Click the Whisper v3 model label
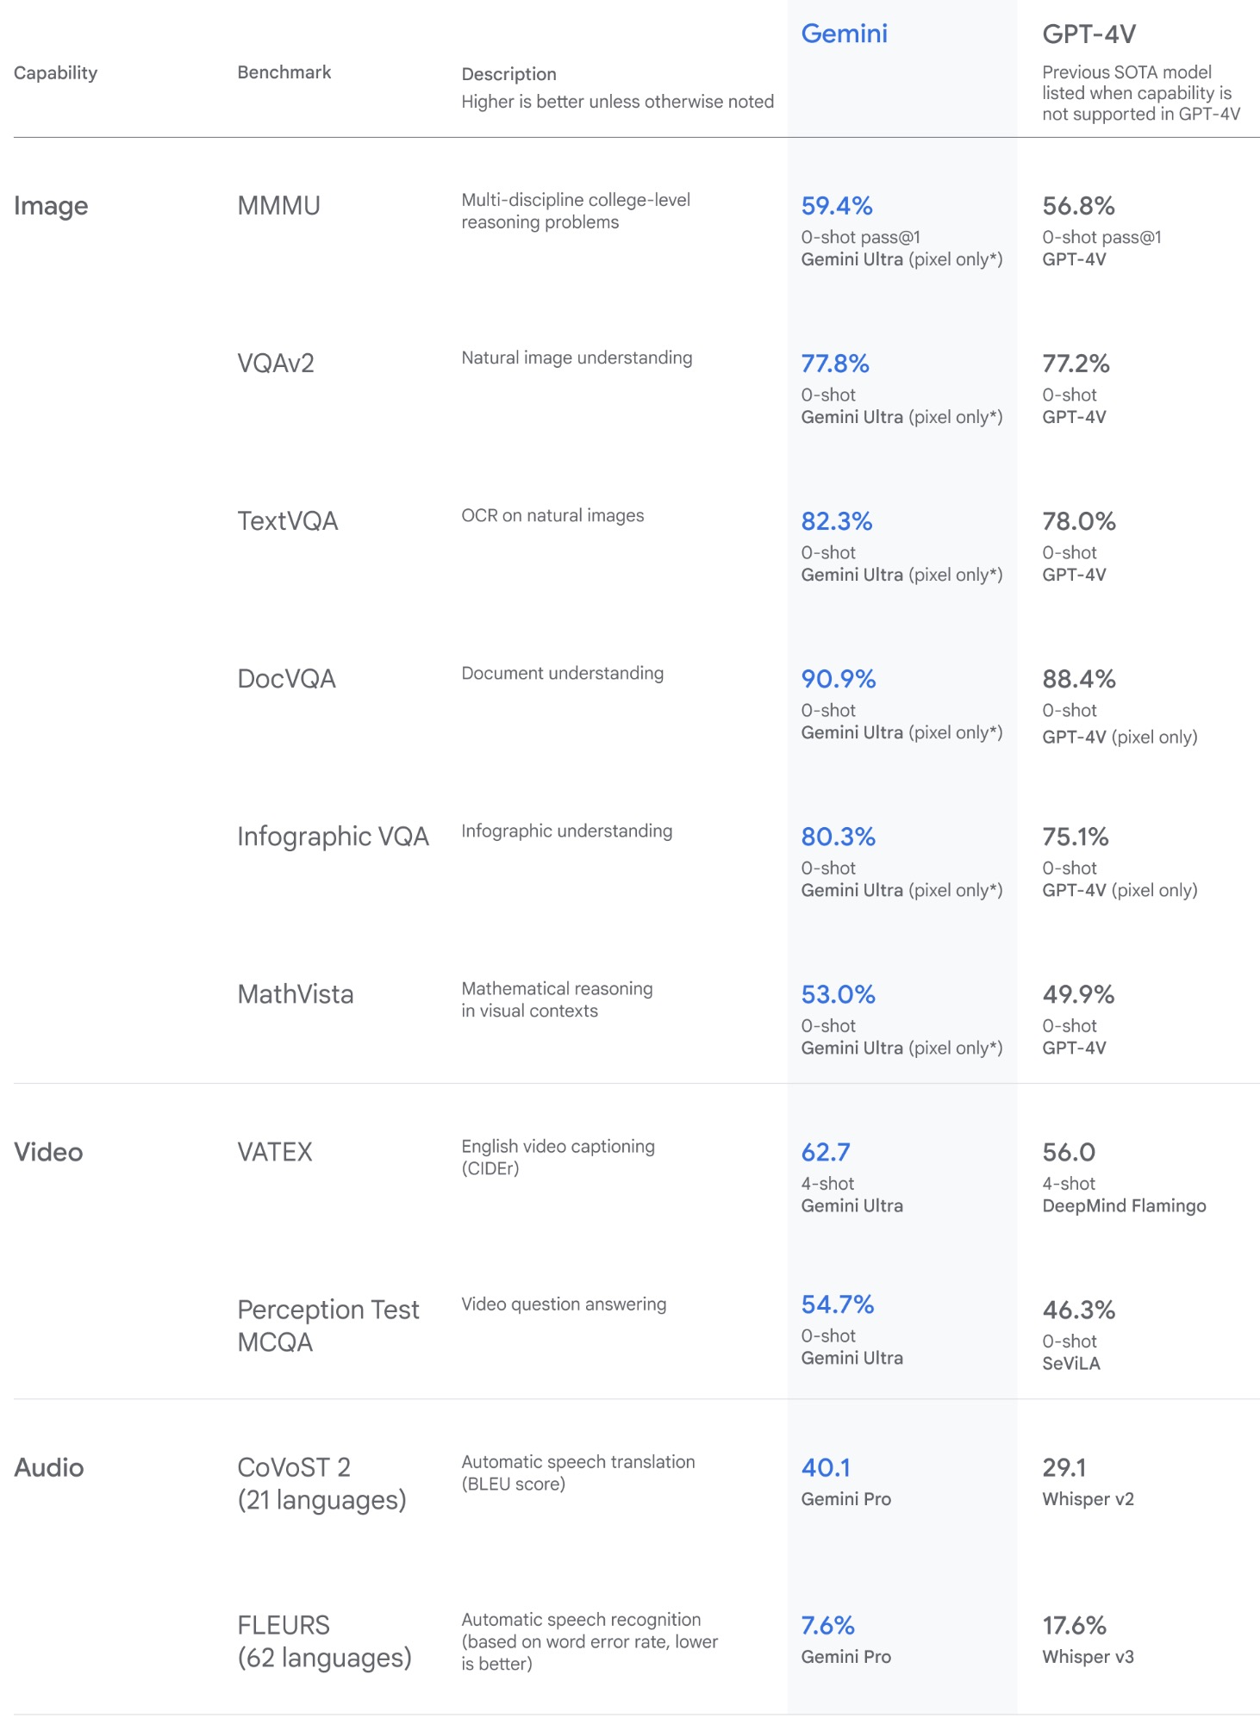Image resolution: width=1260 pixels, height=1718 pixels. [1088, 1657]
